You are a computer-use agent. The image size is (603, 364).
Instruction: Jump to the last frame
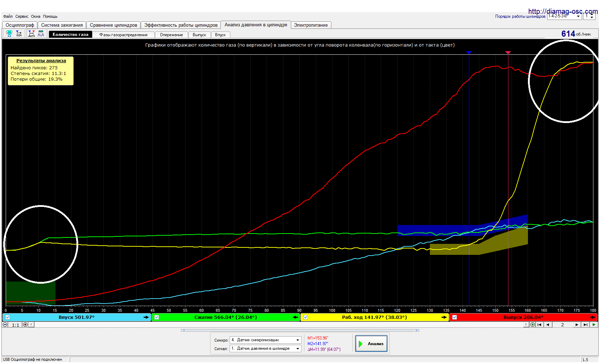tap(585, 325)
